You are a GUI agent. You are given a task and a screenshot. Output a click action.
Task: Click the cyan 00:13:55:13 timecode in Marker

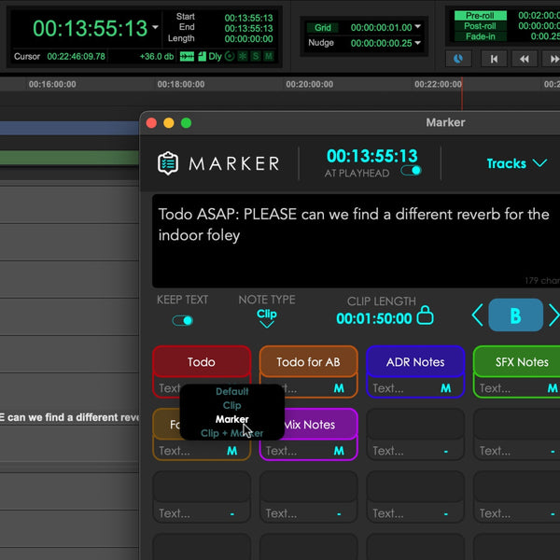click(371, 156)
